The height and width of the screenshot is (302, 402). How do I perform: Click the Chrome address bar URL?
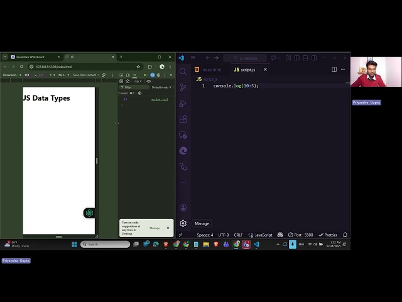54,67
